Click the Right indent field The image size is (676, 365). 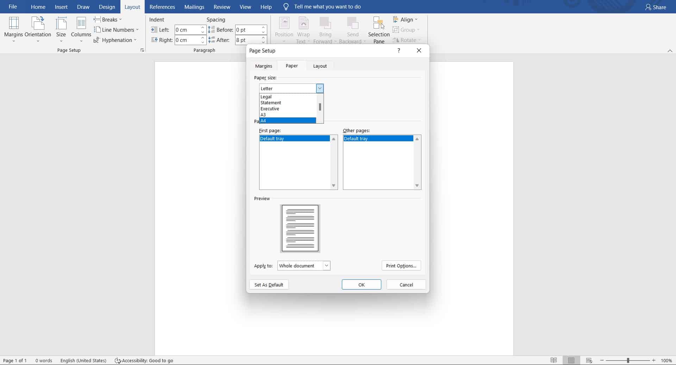(x=187, y=40)
